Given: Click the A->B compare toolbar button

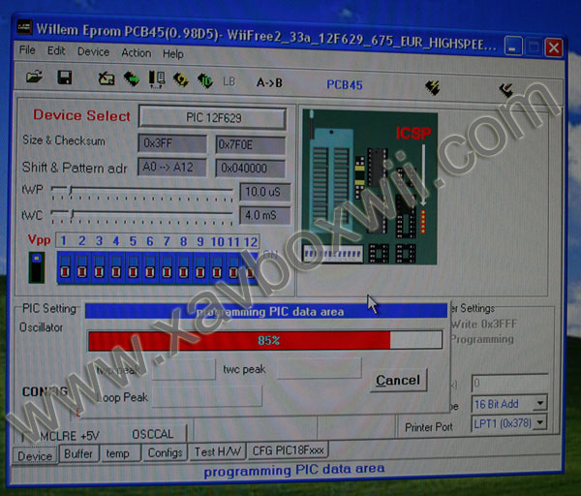Looking at the screenshot, I should click(x=269, y=82).
